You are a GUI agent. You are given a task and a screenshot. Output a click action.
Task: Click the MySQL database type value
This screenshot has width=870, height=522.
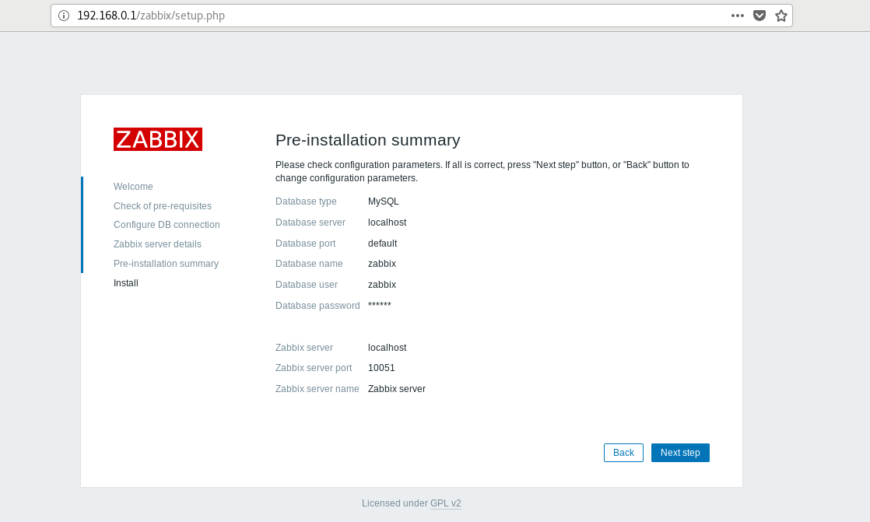click(x=384, y=201)
